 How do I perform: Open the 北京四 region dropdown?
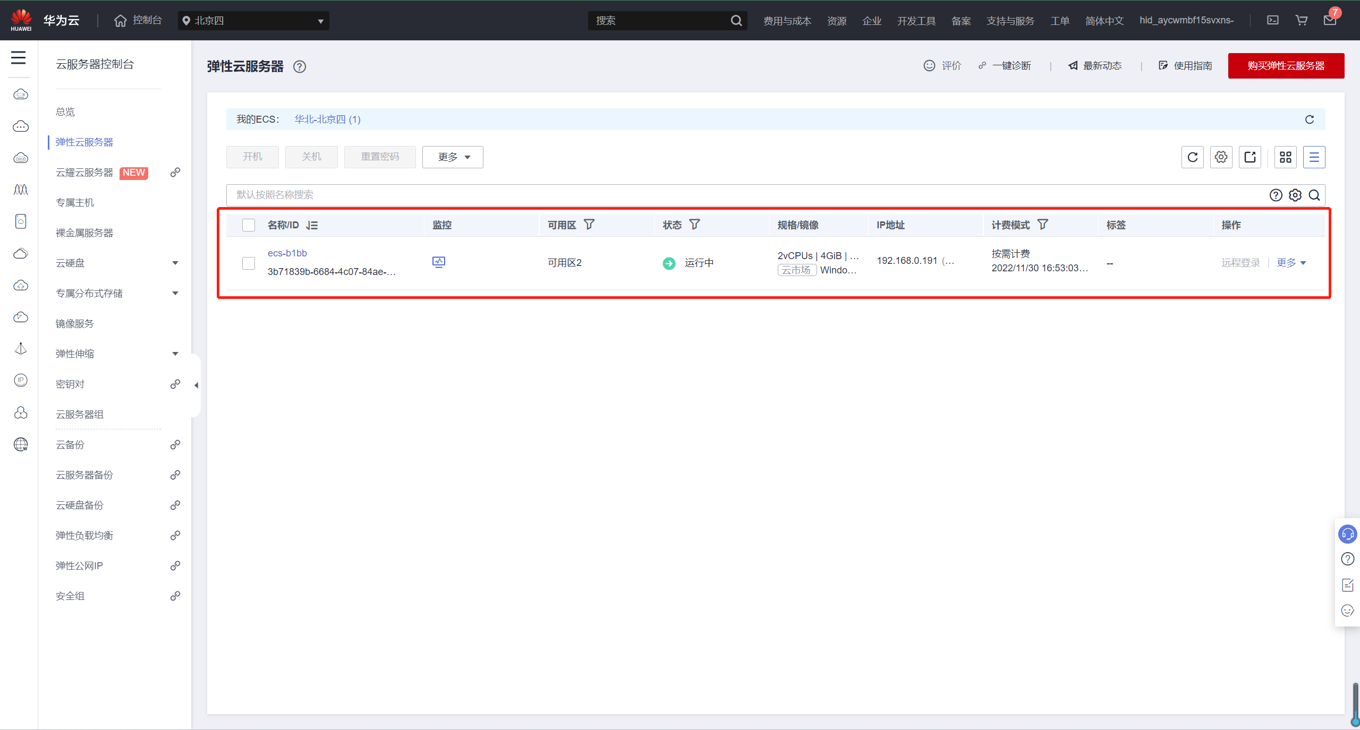click(x=253, y=21)
